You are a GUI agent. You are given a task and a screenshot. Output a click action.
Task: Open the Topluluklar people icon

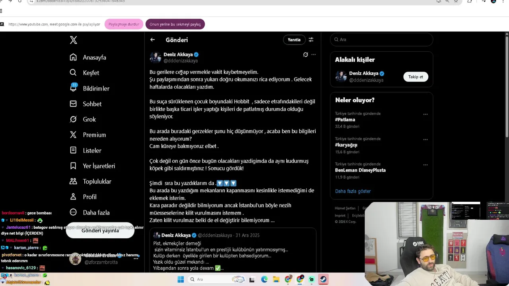[x=73, y=181]
